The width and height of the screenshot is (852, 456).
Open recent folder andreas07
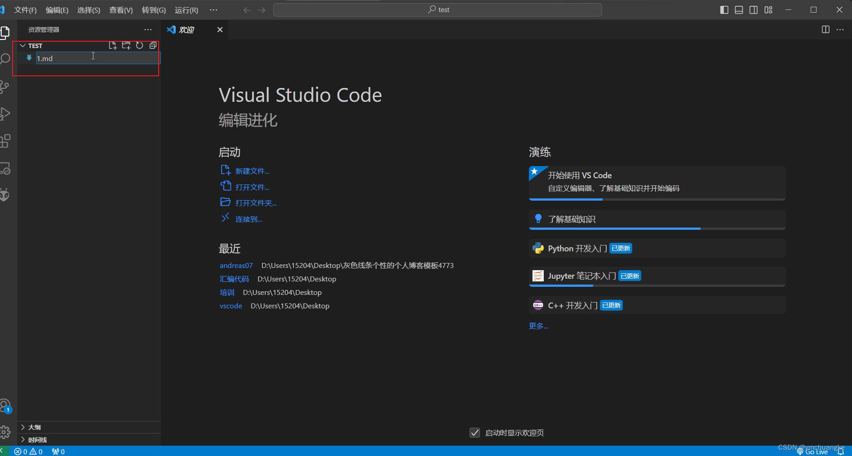(x=236, y=266)
